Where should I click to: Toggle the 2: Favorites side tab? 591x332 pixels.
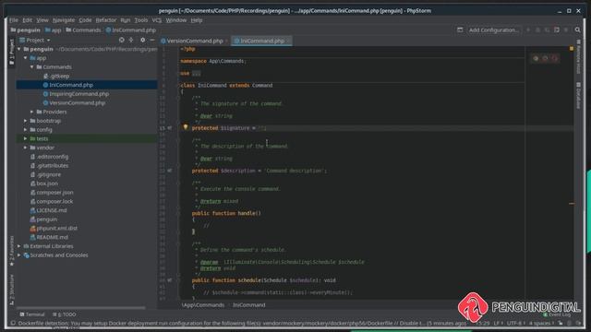point(12,251)
